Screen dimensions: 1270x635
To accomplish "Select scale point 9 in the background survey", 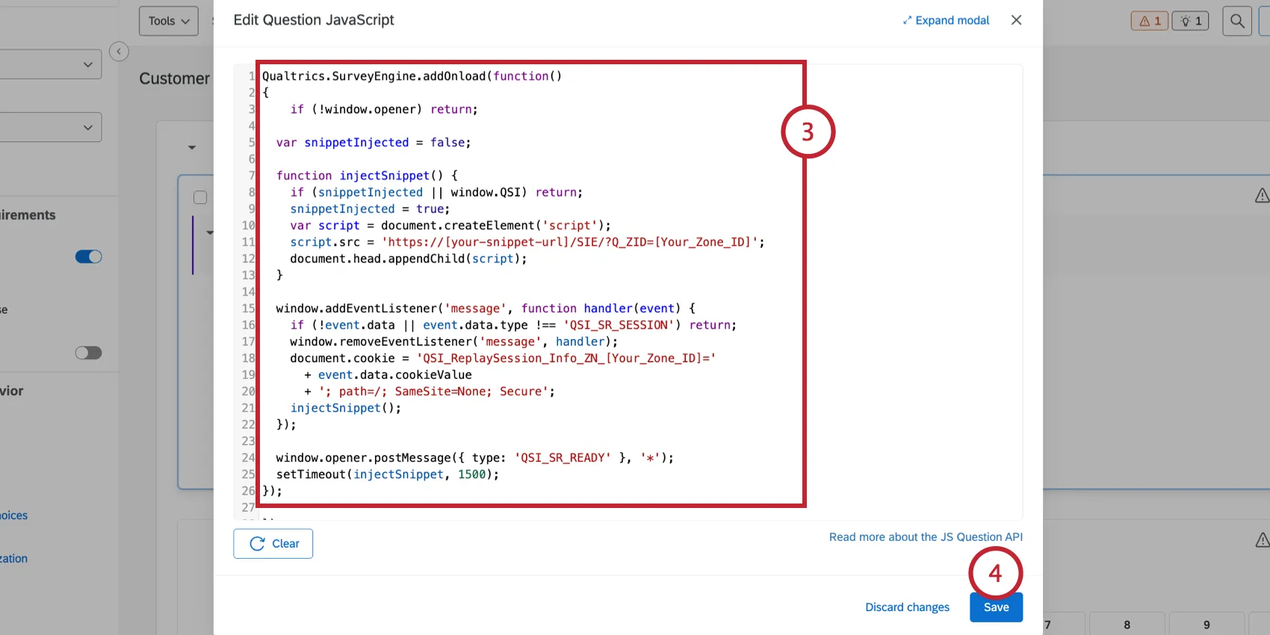I will (x=1206, y=625).
